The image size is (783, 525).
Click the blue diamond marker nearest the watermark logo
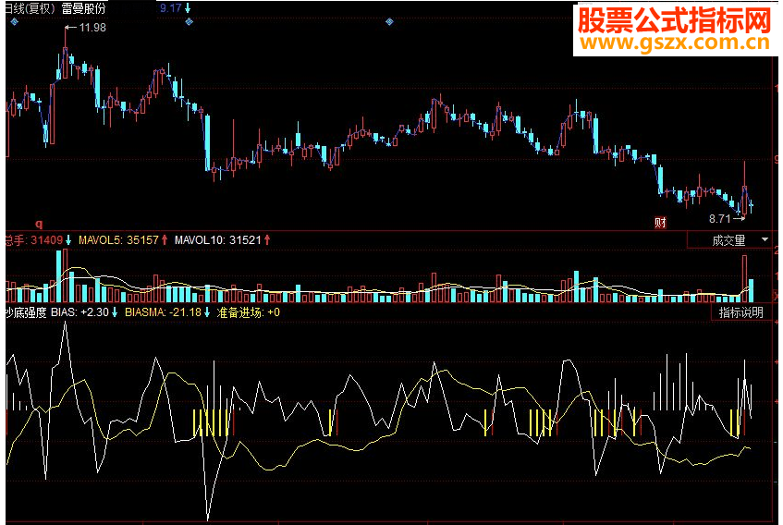389,21
